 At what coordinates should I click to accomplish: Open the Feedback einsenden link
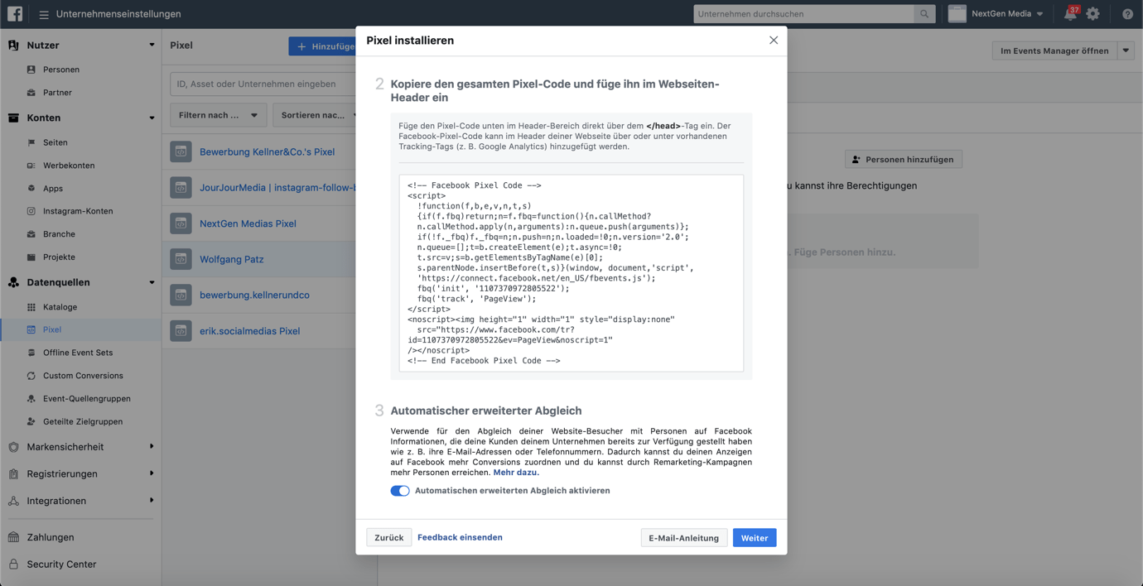(x=460, y=537)
